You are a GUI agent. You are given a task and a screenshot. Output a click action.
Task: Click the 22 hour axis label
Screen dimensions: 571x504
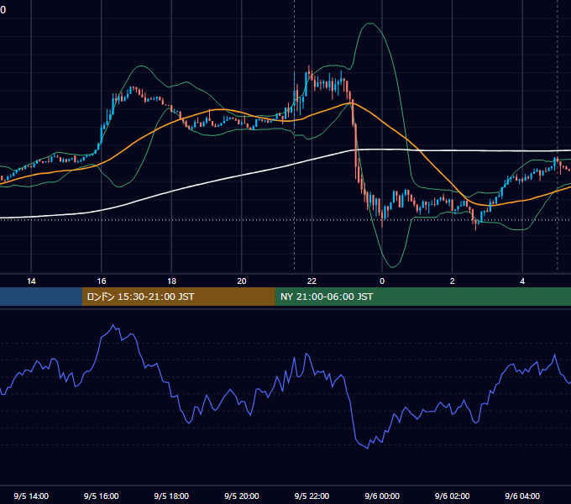(312, 281)
